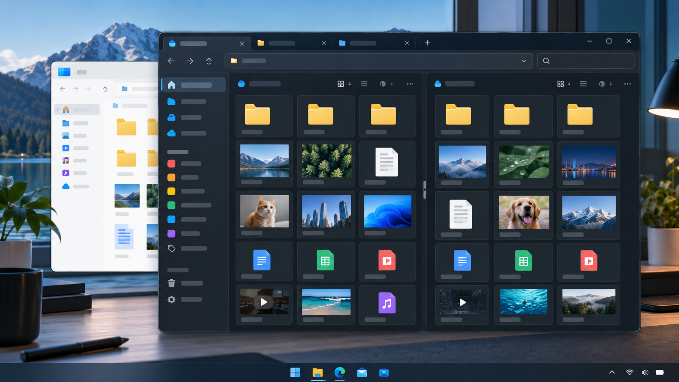The width and height of the screenshot is (679, 382).
Task: Open left pane's three-dot more menu
Action: (410, 84)
